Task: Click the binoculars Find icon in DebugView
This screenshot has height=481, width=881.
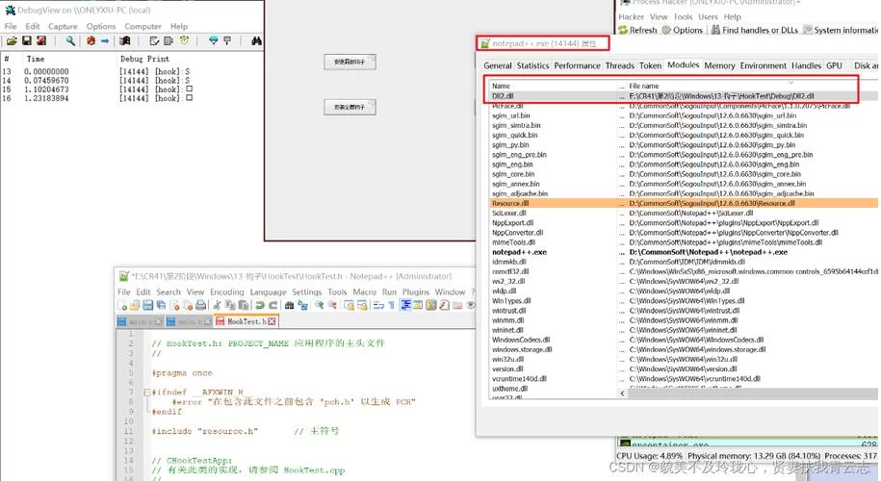Action: click(x=256, y=41)
